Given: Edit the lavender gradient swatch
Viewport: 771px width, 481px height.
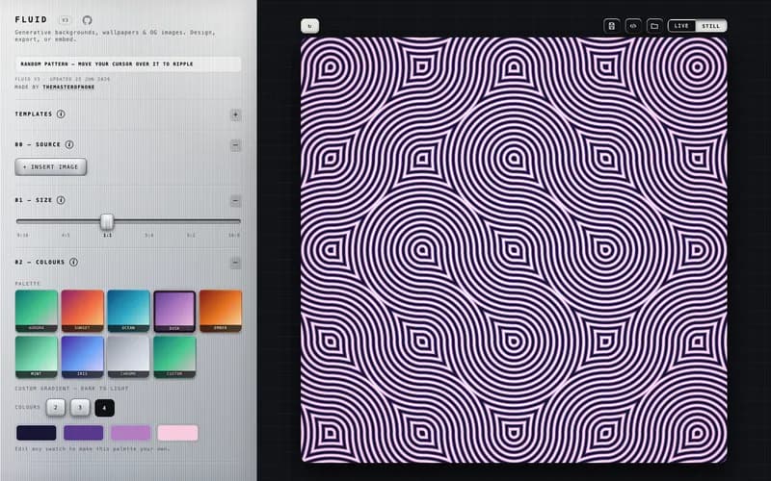Looking at the screenshot, I should point(131,433).
